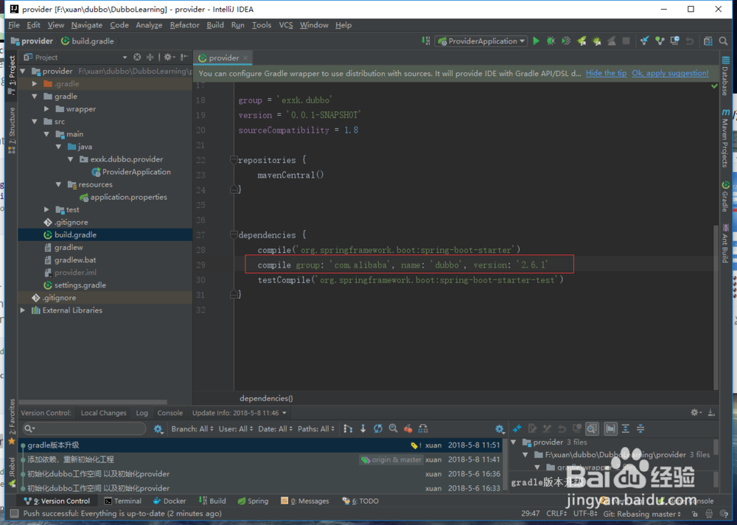Click the Version Control panel gear icon
737x525 pixels.
pyautogui.click(x=696, y=413)
